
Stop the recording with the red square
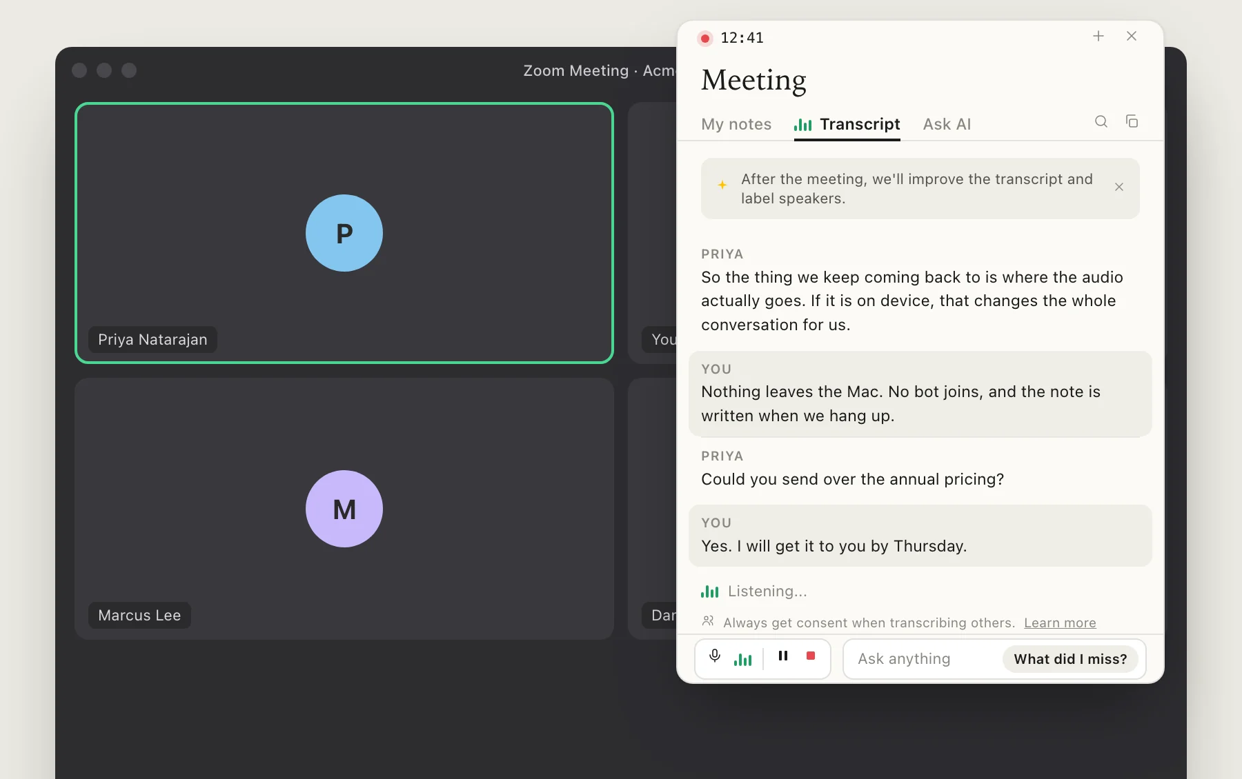(811, 656)
